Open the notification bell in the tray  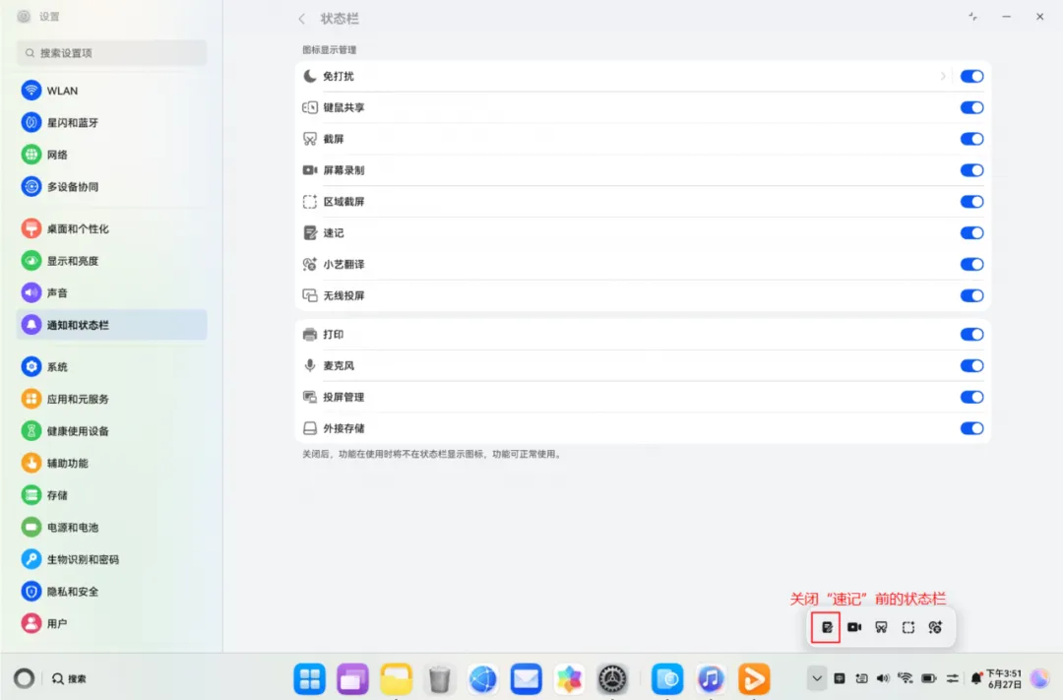coord(976,678)
